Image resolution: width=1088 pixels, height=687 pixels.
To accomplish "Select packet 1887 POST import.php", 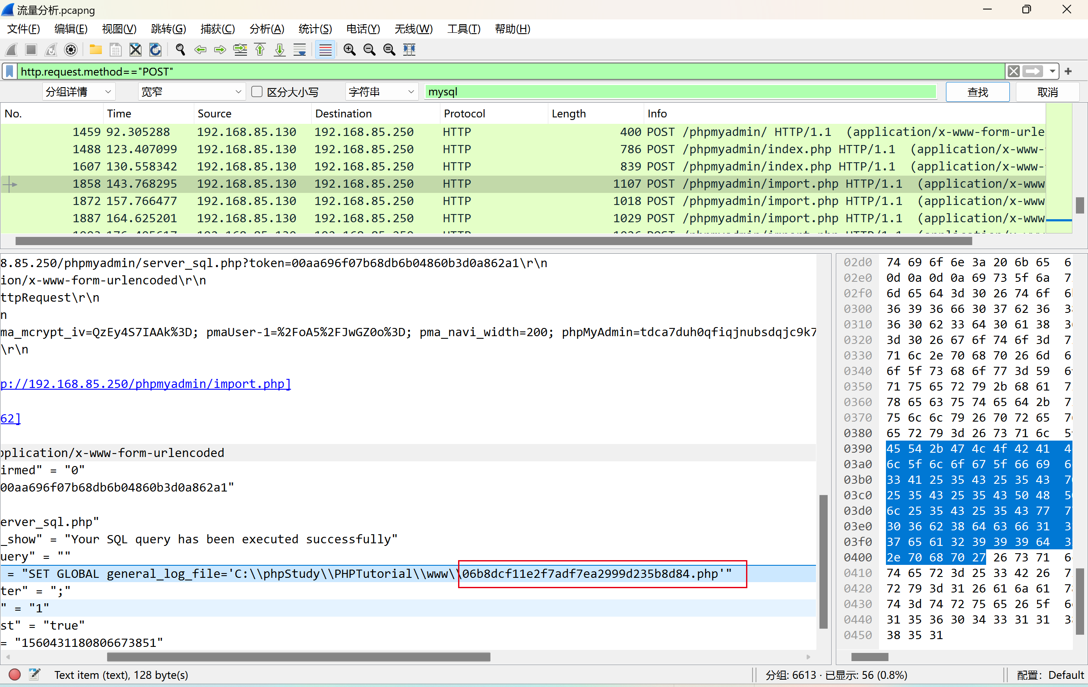I will click(x=523, y=218).
